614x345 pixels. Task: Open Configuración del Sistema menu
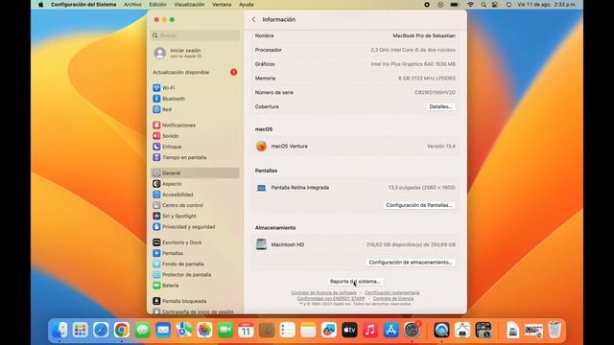click(x=83, y=5)
